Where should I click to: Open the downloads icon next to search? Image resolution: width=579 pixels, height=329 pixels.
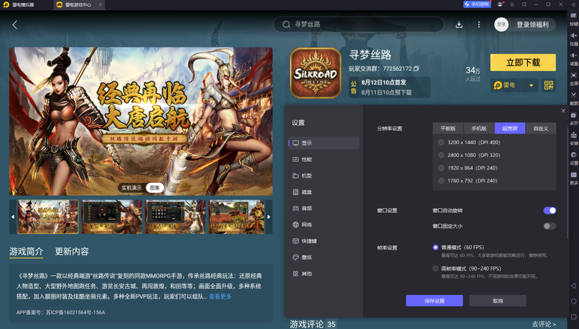[459, 25]
